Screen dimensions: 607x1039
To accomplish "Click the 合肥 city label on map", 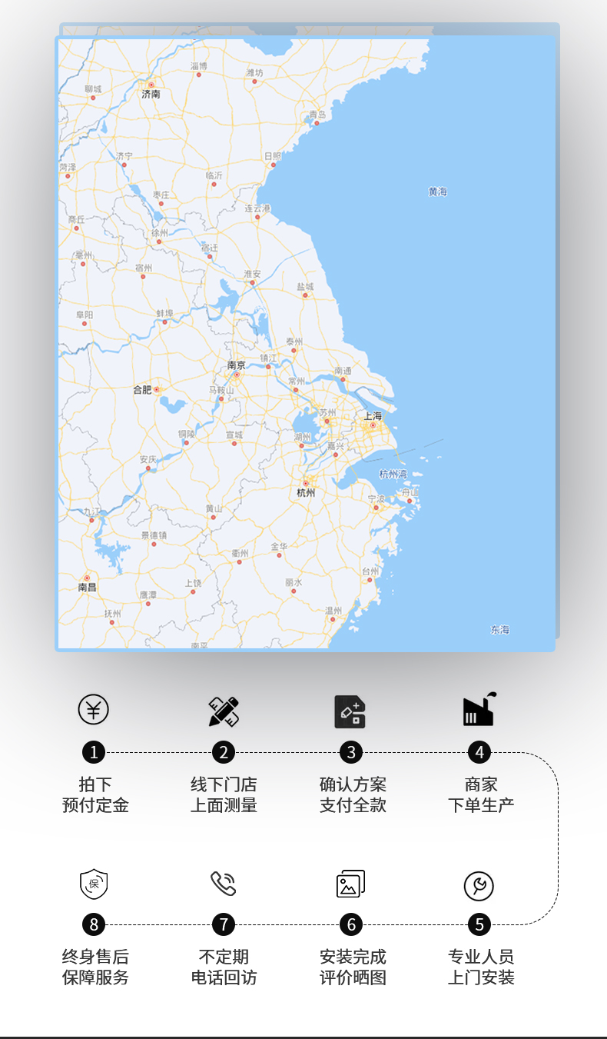I will (x=142, y=390).
